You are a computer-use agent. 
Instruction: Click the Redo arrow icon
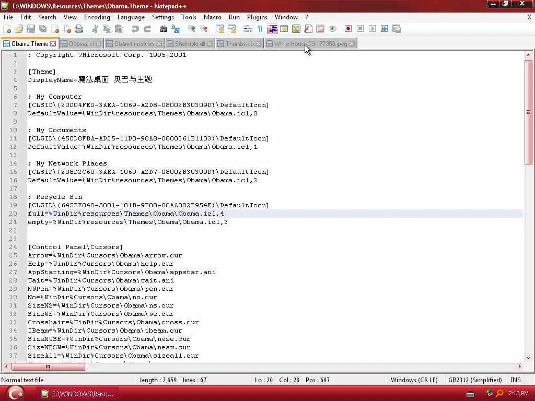tap(147, 29)
